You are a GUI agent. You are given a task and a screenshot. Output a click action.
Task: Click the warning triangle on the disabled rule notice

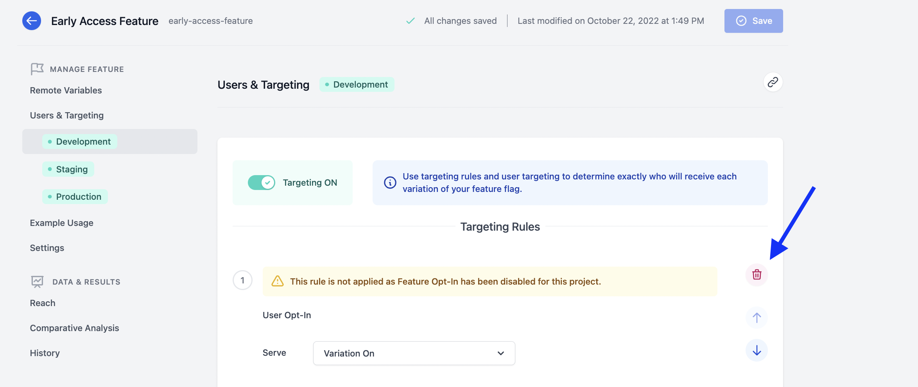pyautogui.click(x=278, y=281)
